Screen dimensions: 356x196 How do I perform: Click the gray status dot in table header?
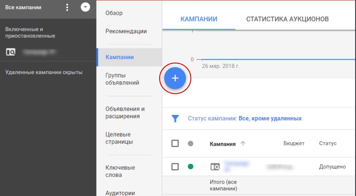(x=191, y=143)
